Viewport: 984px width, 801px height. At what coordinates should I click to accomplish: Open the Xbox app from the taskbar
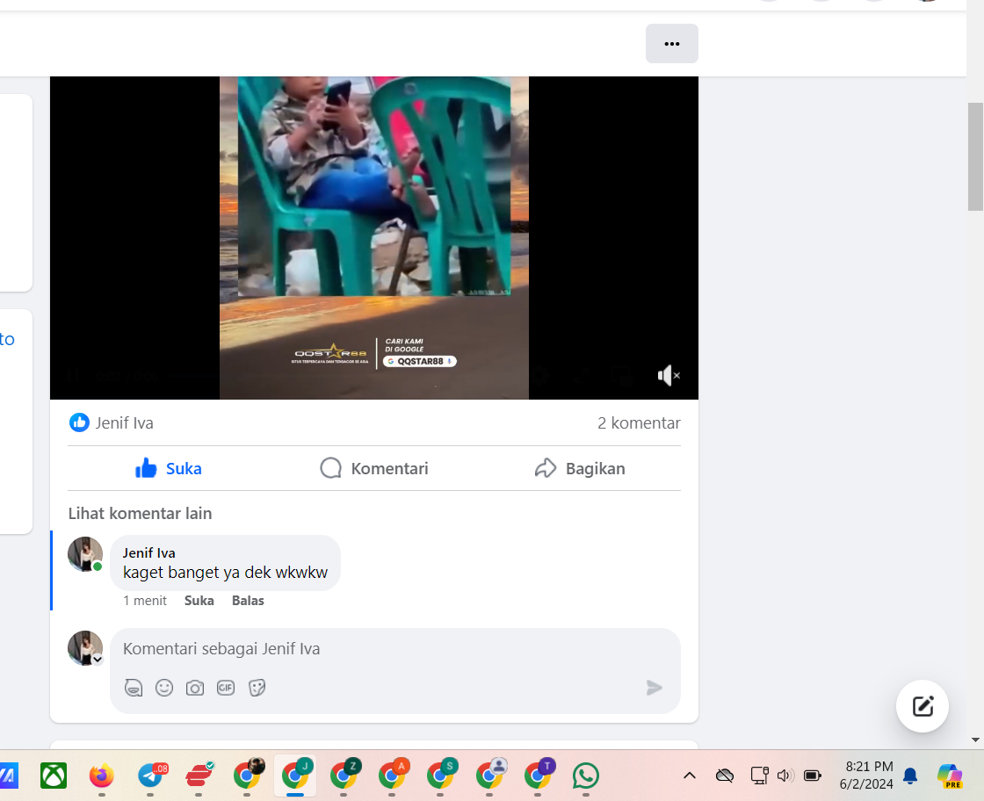(54, 776)
